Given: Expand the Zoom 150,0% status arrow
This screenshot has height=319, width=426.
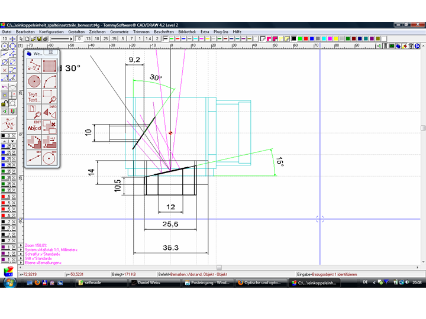Looking at the screenshot, I should pos(21,245).
